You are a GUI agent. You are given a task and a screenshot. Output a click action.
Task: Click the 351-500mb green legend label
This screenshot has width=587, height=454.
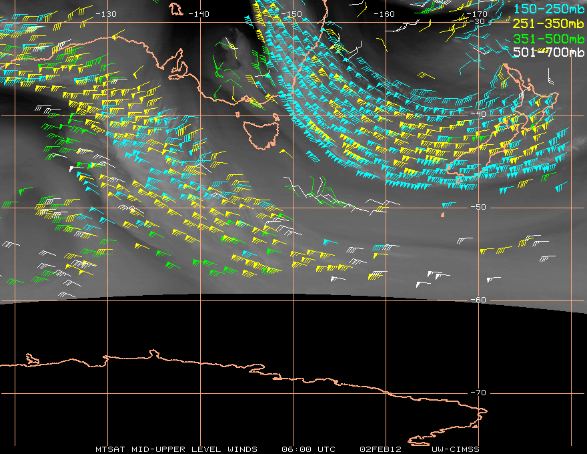[549, 39]
